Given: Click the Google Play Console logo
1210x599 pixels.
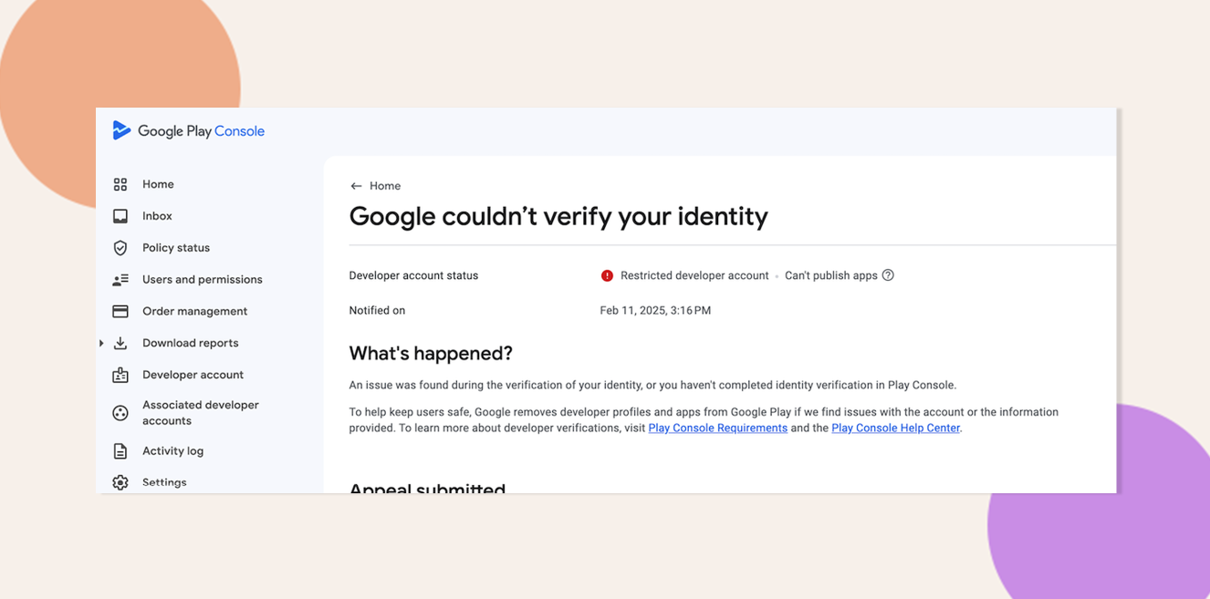Looking at the screenshot, I should (188, 130).
